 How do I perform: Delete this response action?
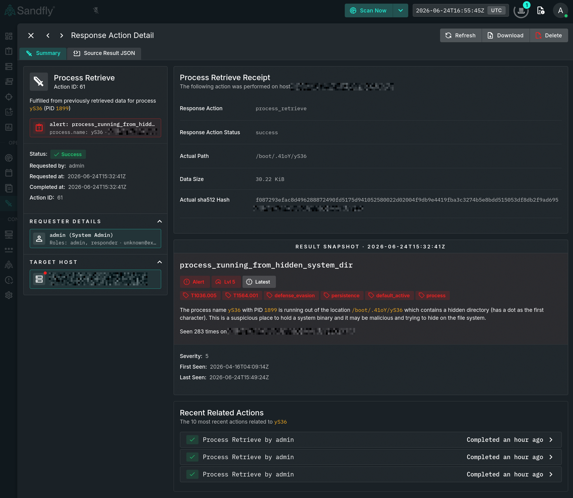[x=549, y=36]
